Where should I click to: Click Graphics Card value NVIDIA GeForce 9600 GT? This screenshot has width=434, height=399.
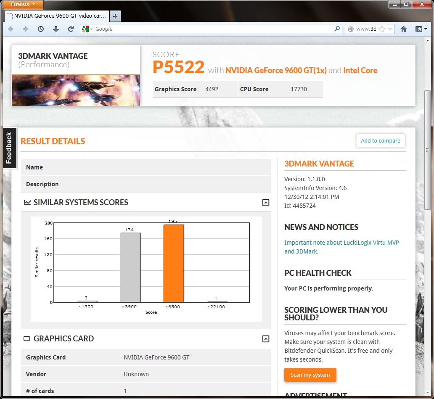(x=156, y=357)
